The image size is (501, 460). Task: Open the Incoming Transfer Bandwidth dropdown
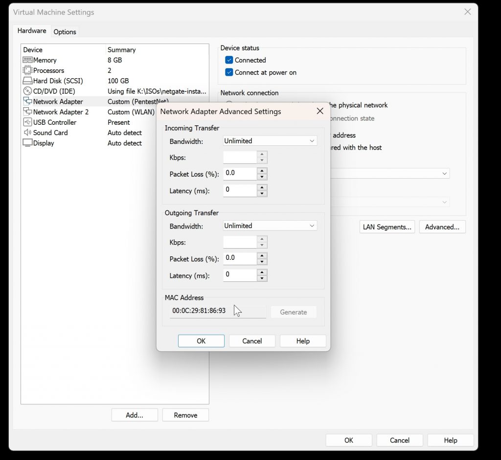(x=270, y=141)
